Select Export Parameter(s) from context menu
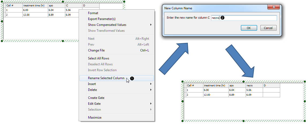 coord(102,19)
